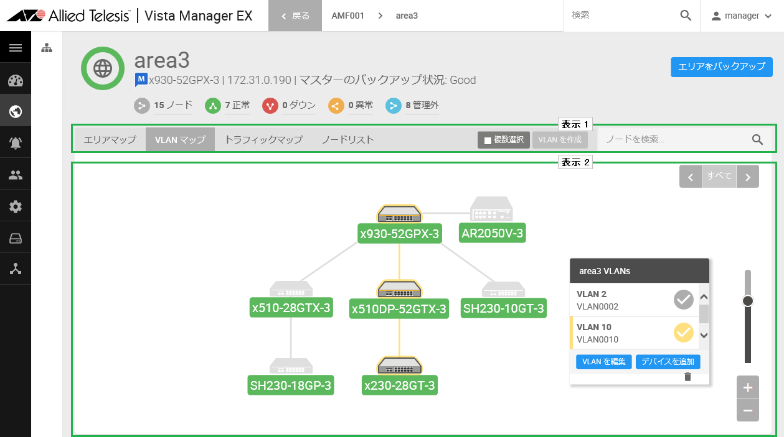Click the node search magnifier icon
Screen dimensions: 784x437
coord(757,140)
